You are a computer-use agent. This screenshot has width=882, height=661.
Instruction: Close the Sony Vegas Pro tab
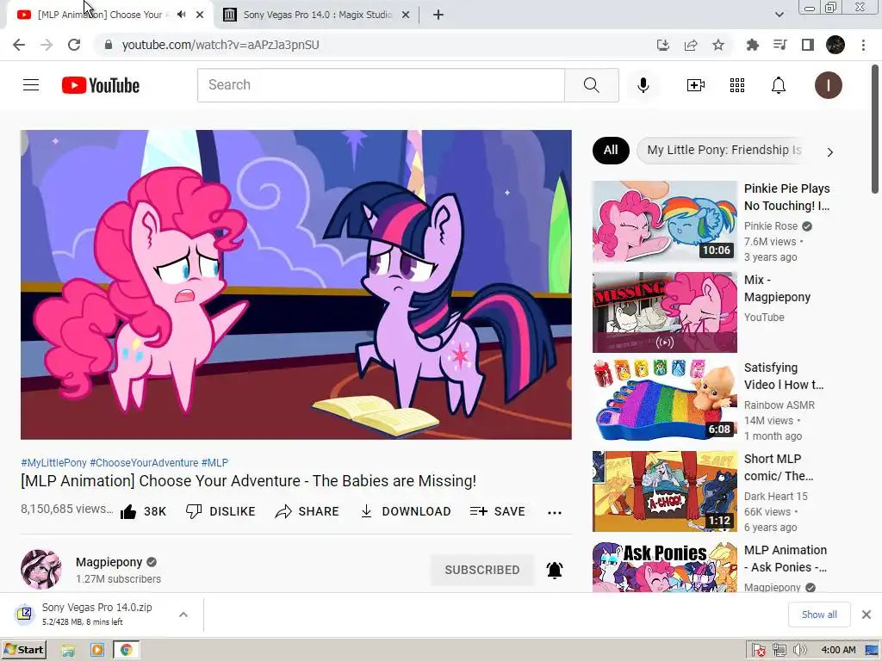coord(406,15)
